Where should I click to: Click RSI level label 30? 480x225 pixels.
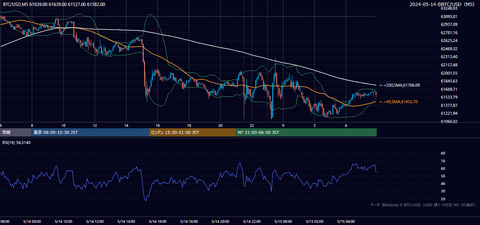tap(443, 191)
